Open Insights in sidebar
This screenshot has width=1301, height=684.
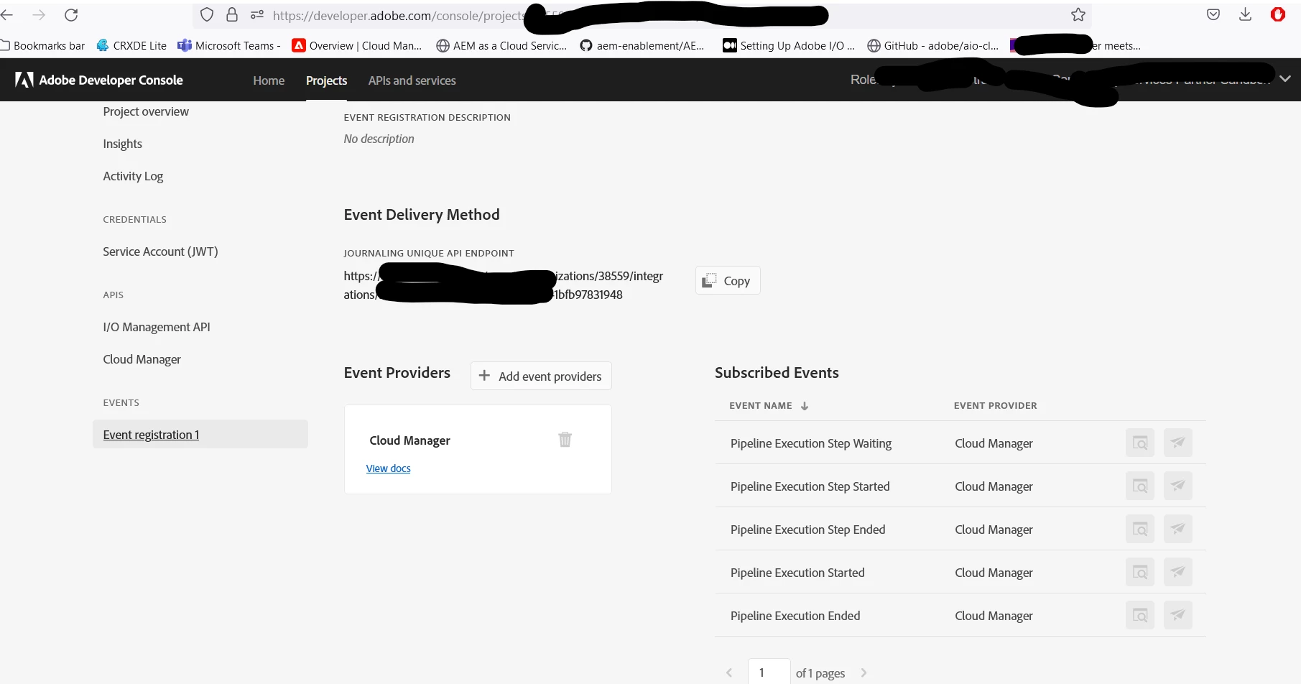pyautogui.click(x=123, y=144)
